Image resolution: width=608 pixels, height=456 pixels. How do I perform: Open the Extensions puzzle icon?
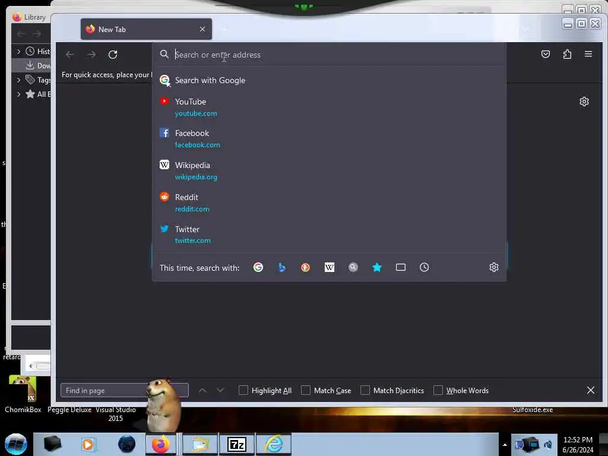567,54
